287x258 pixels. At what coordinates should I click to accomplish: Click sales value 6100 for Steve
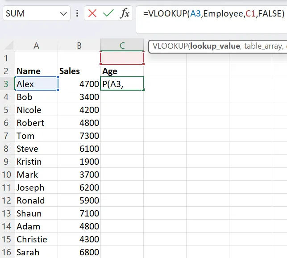click(x=79, y=149)
